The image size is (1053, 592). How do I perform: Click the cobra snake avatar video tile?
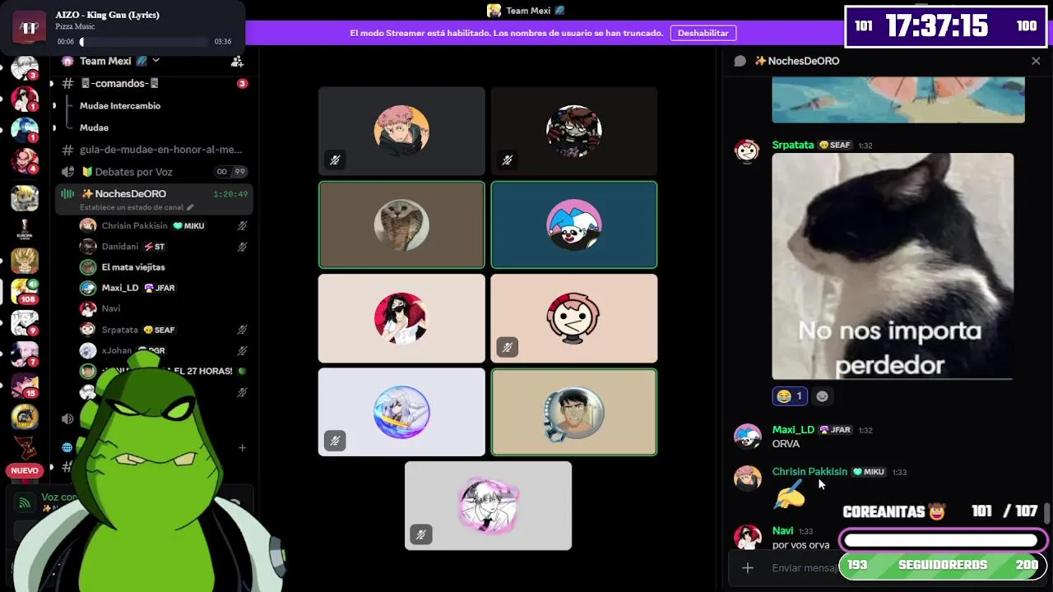pyautogui.click(x=401, y=224)
